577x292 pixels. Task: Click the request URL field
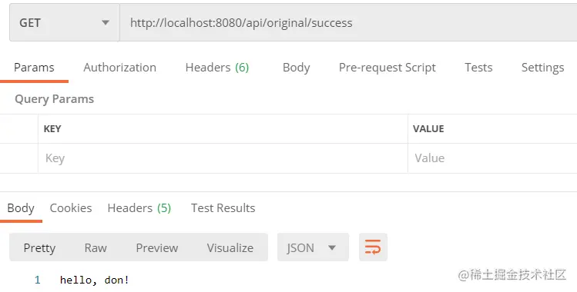(348, 23)
